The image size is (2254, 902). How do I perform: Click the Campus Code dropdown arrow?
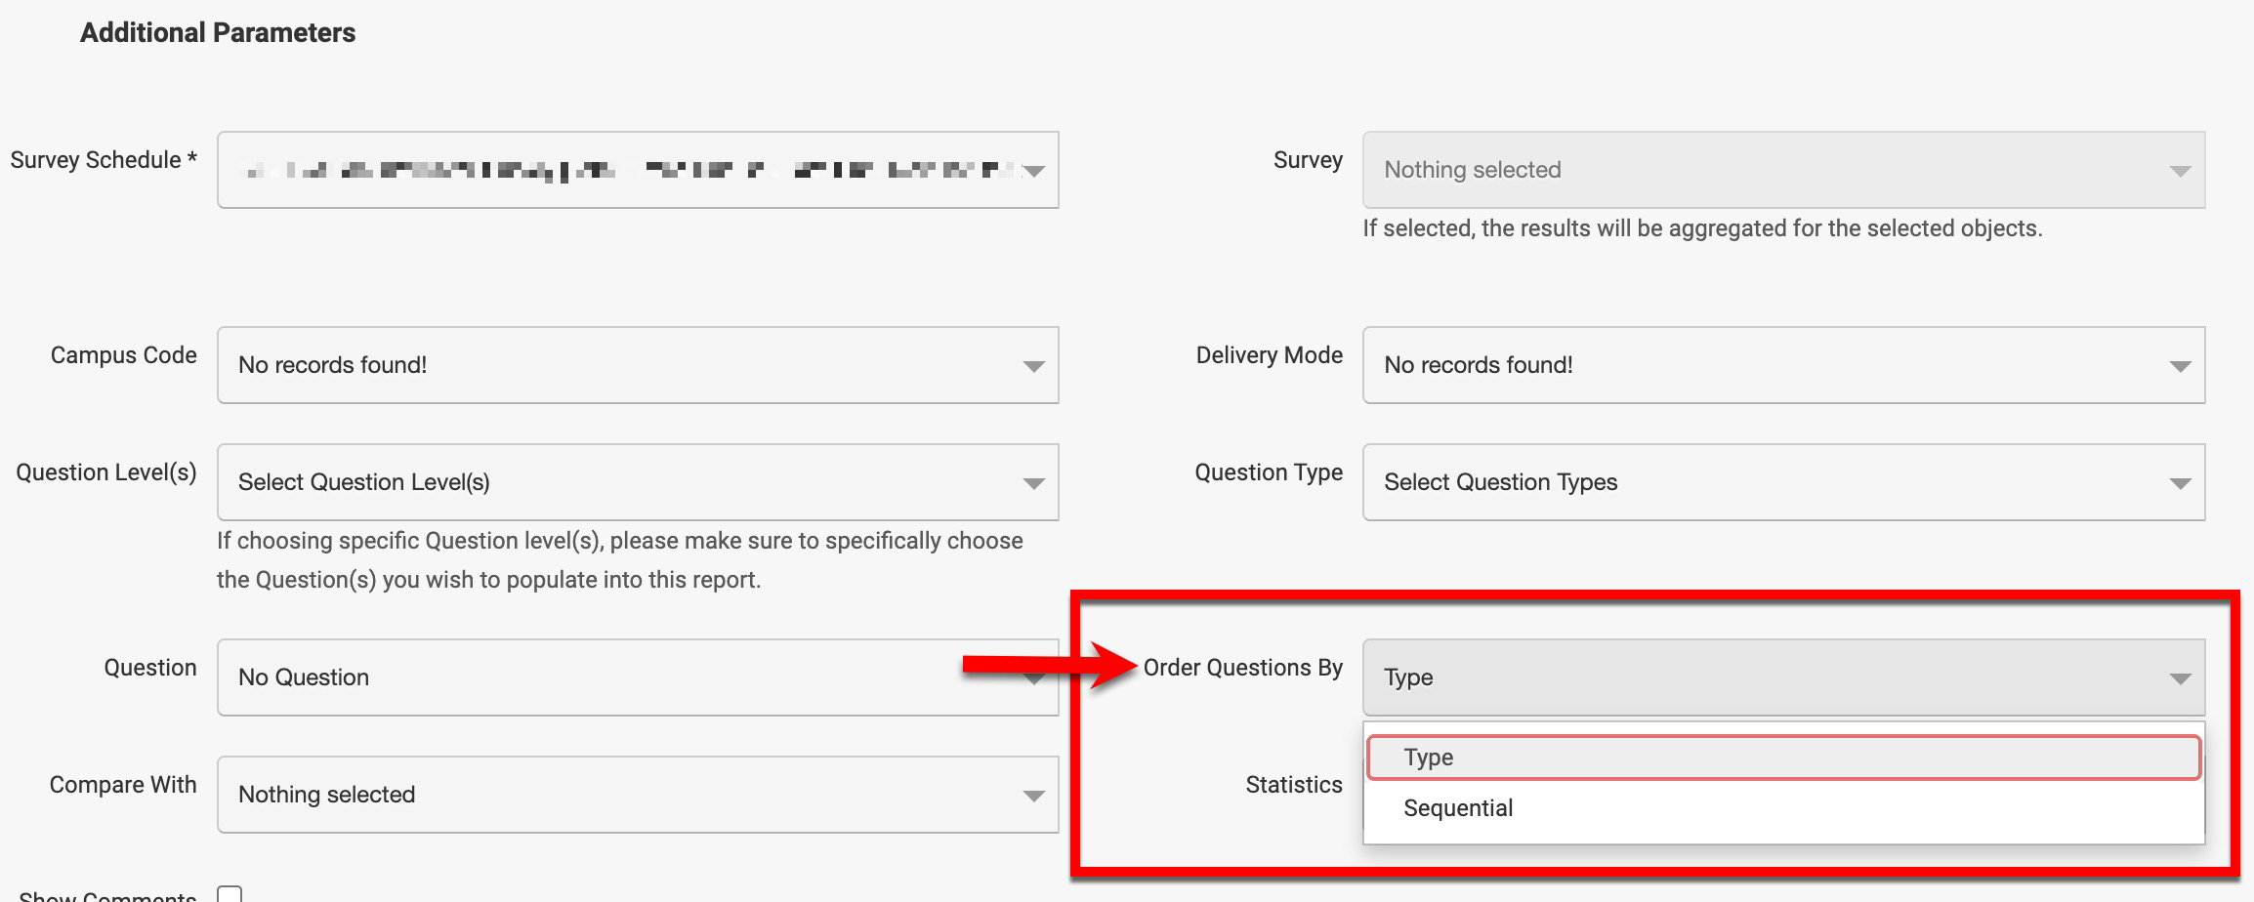click(1033, 366)
